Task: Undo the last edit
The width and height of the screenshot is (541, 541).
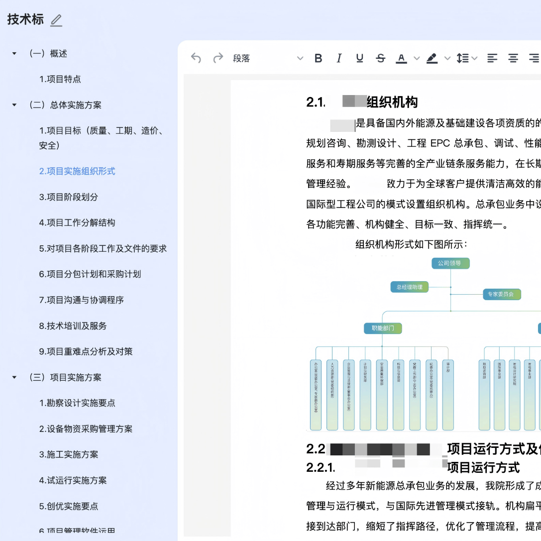Action: pos(196,58)
